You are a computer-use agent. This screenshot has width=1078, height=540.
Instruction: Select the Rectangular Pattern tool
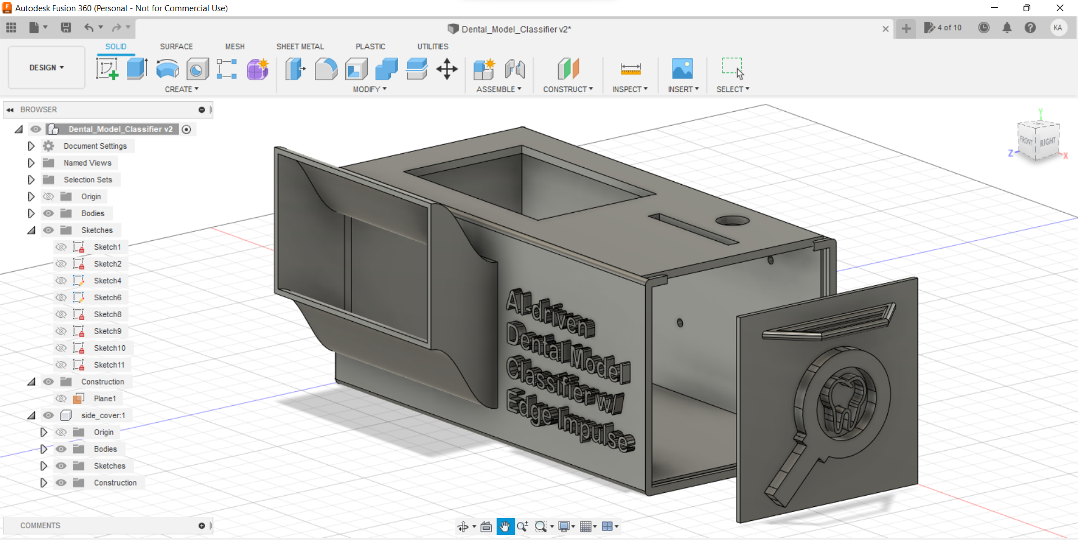[x=227, y=69]
